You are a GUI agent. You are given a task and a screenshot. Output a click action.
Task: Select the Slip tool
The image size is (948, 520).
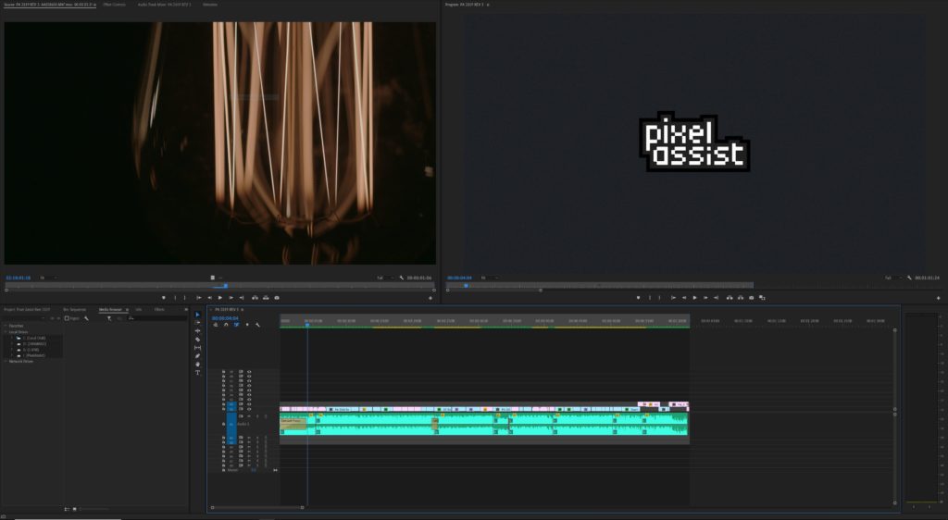click(198, 348)
